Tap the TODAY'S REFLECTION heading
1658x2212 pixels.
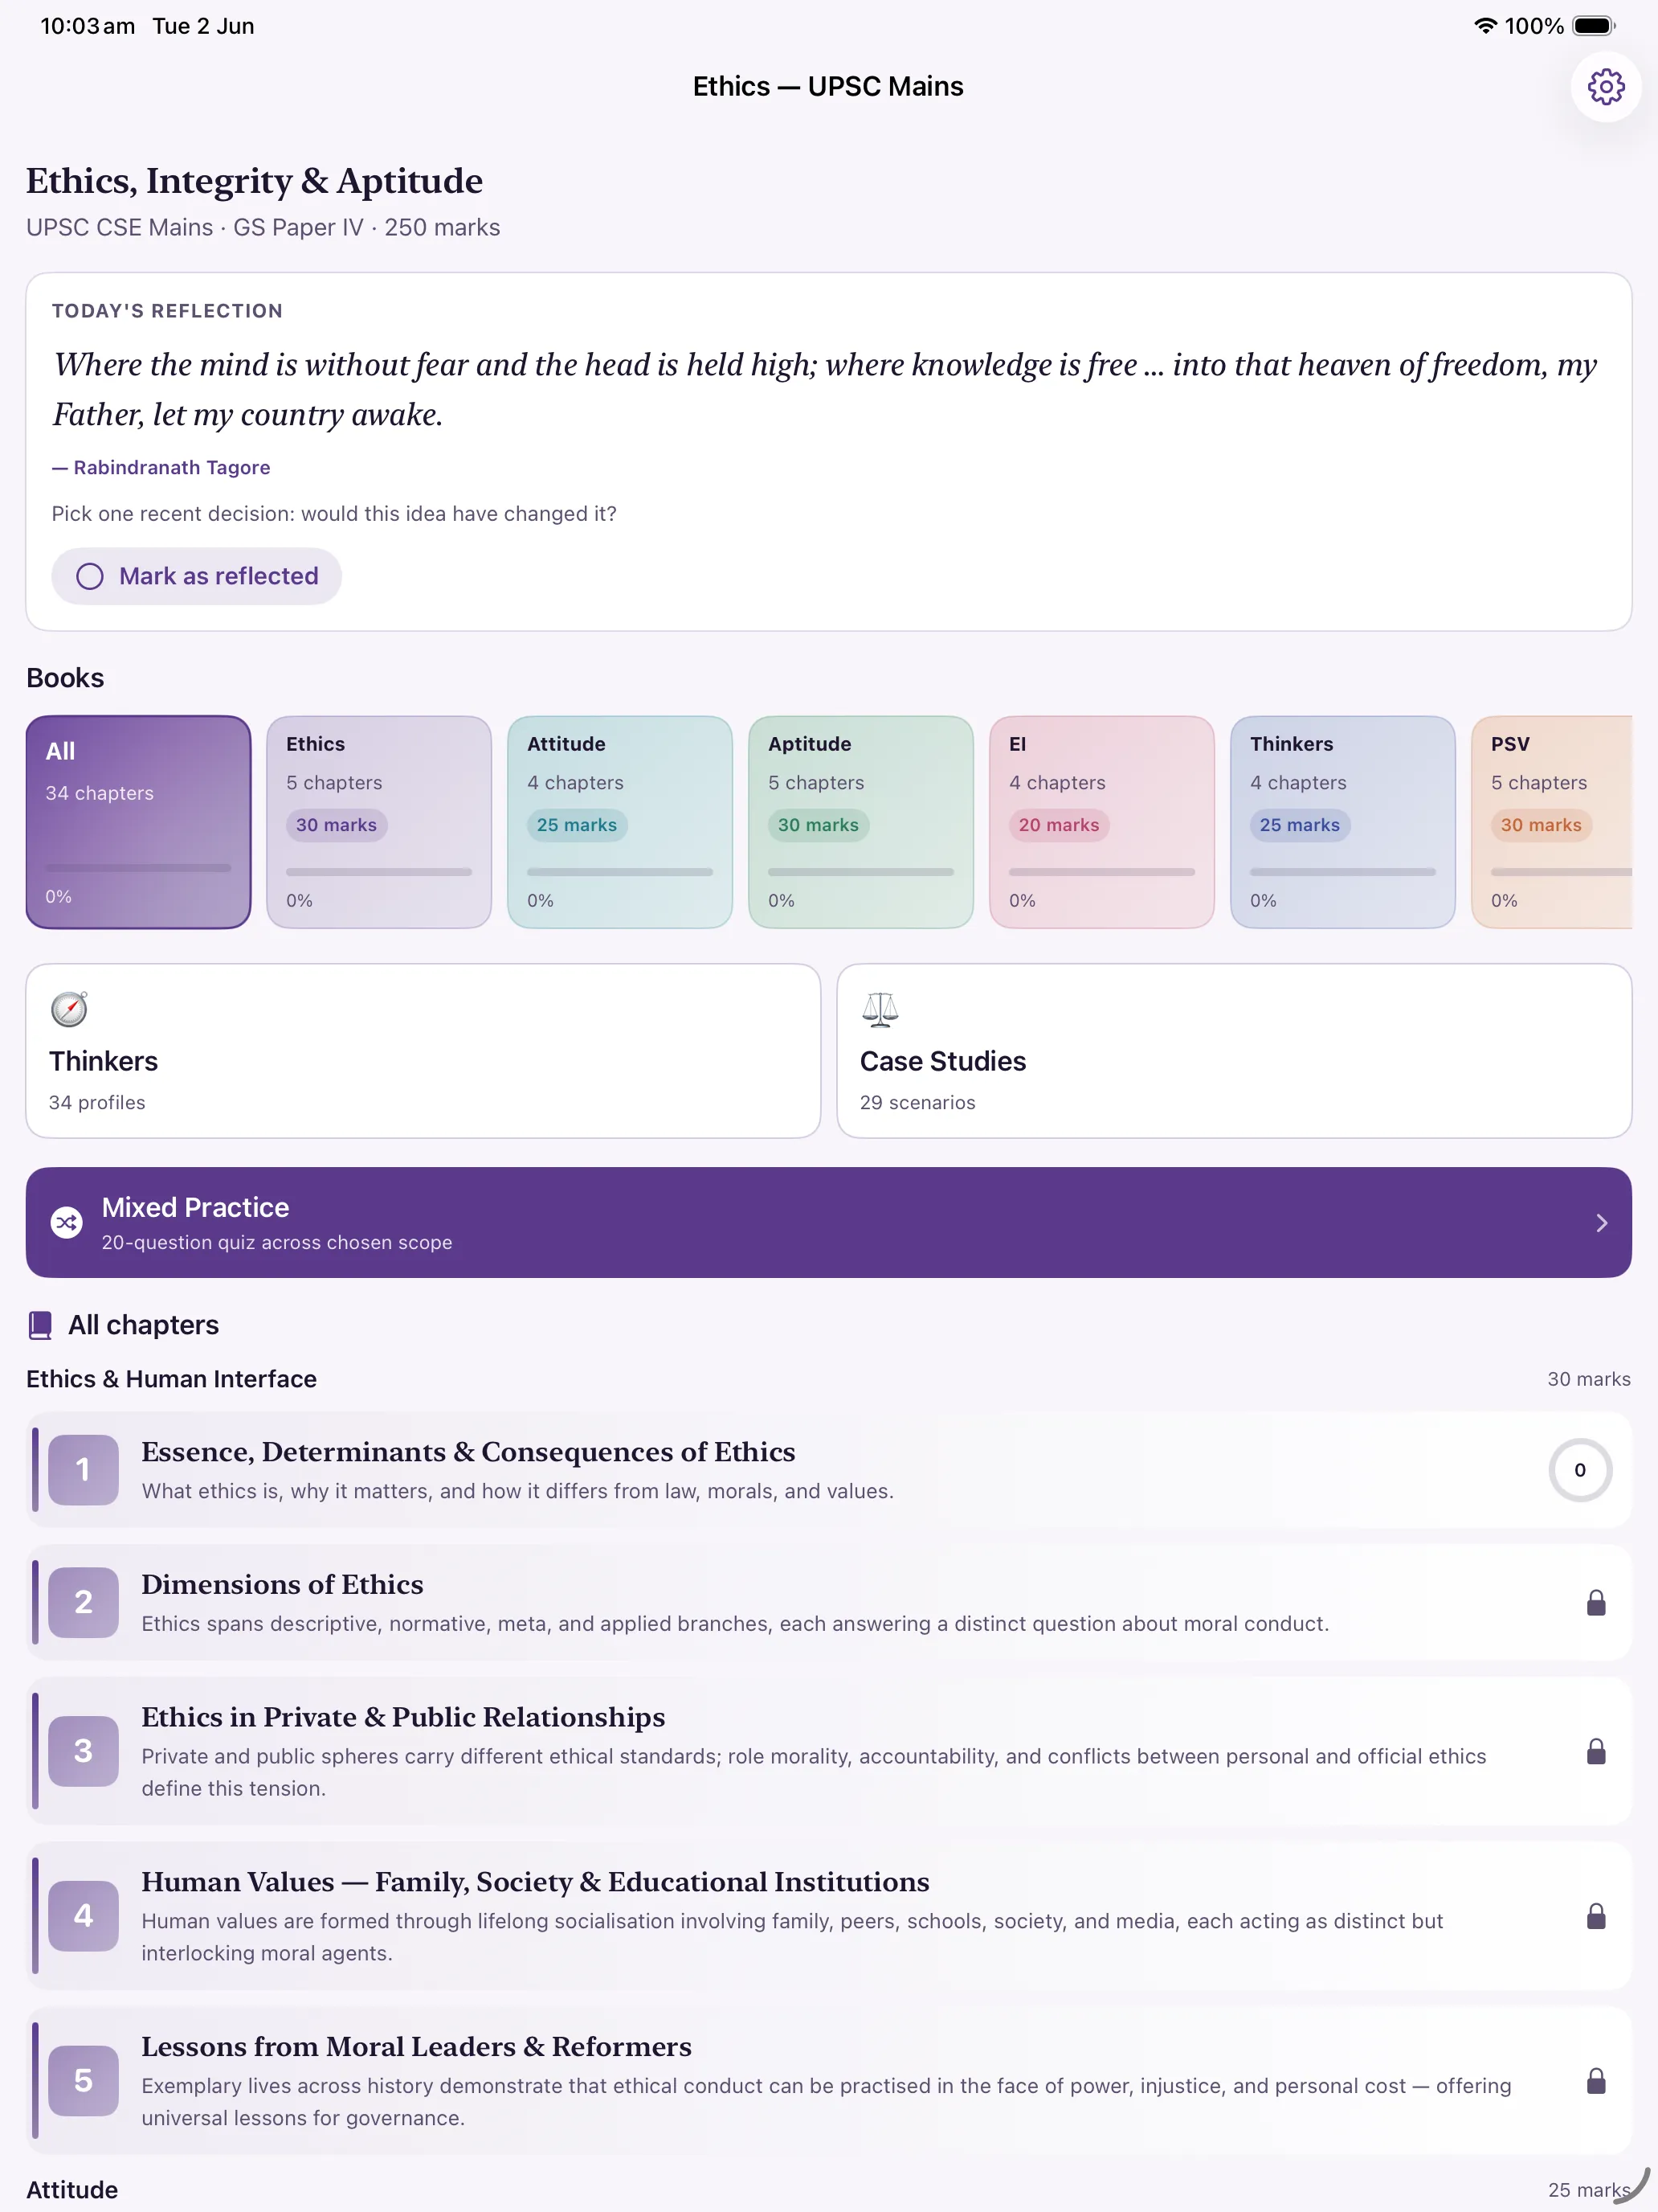tap(167, 311)
